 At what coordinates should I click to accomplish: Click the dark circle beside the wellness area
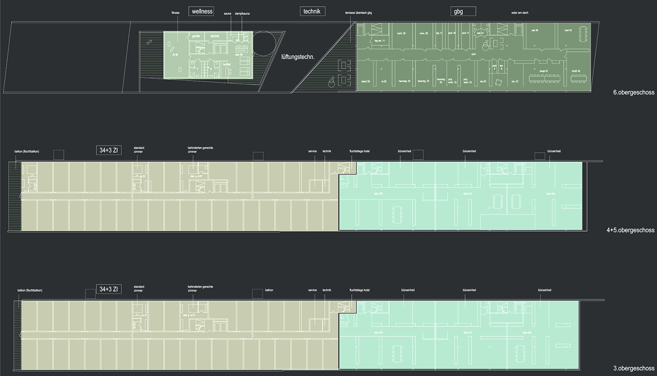click(265, 43)
